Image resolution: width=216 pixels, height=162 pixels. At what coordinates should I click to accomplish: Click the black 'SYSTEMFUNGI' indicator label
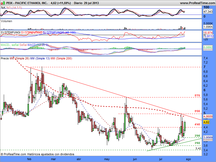coord(11,32)
